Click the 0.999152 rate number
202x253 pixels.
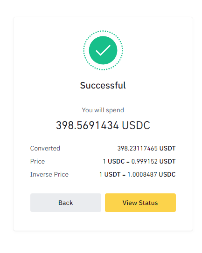144,161
